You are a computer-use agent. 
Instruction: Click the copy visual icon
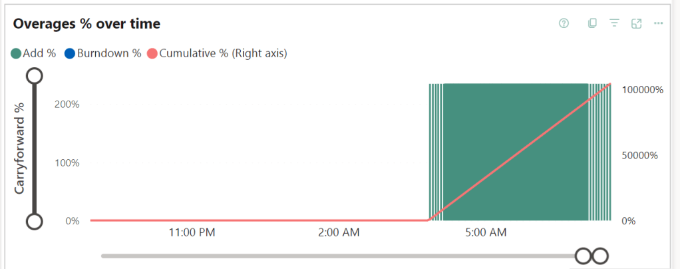click(x=592, y=23)
